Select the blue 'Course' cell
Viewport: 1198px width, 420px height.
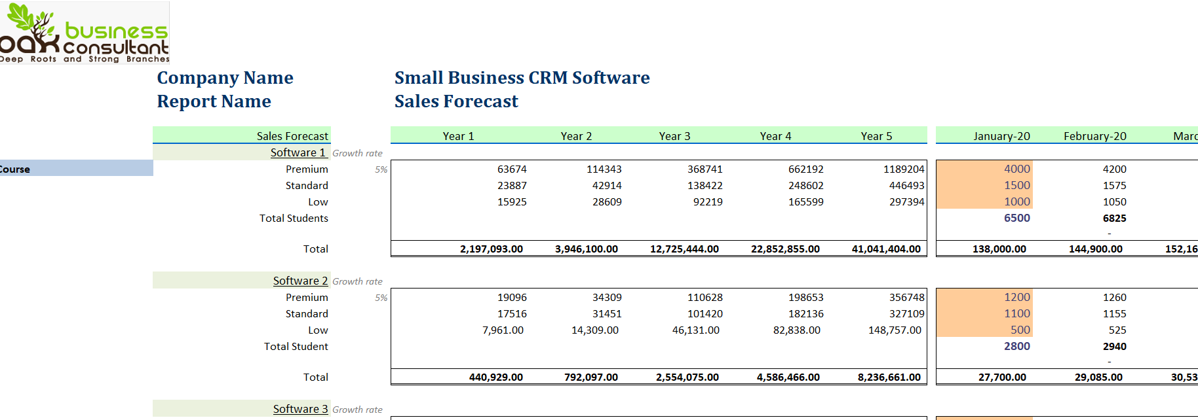pyautogui.click(x=77, y=169)
